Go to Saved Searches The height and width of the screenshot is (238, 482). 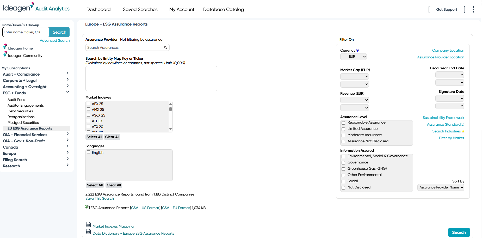(x=140, y=9)
